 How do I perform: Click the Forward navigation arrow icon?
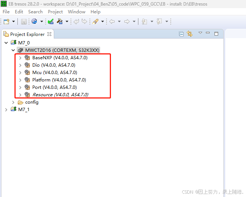pos(127,21)
